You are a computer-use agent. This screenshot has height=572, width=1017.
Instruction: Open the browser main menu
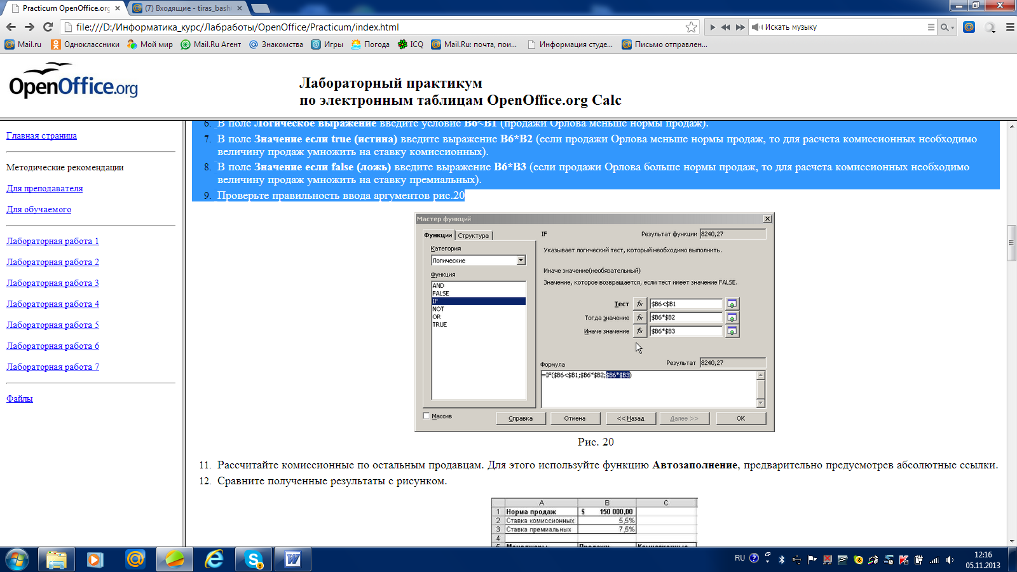pos(1010,27)
